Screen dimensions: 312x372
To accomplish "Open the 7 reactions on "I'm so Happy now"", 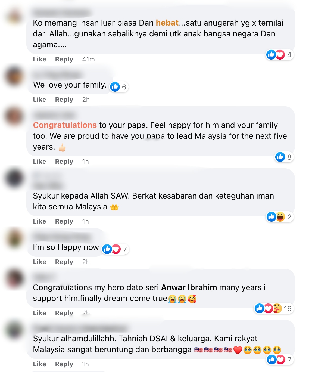I will (x=115, y=249).
